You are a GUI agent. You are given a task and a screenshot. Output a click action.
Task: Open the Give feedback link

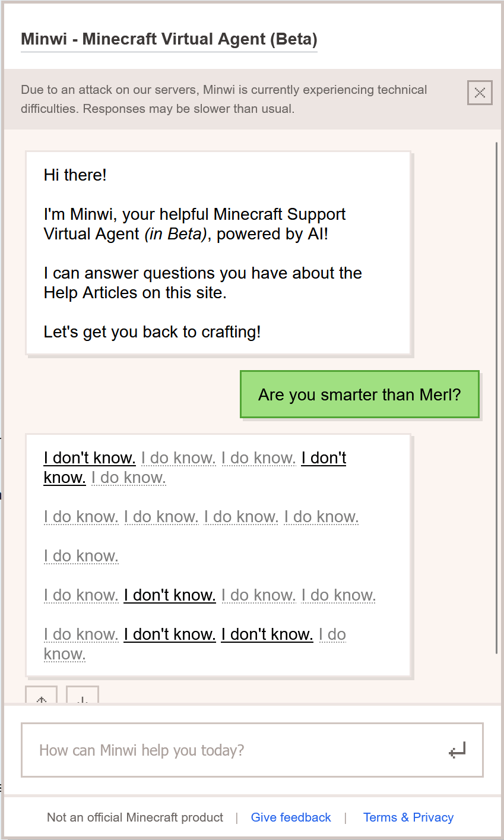tap(291, 817)
